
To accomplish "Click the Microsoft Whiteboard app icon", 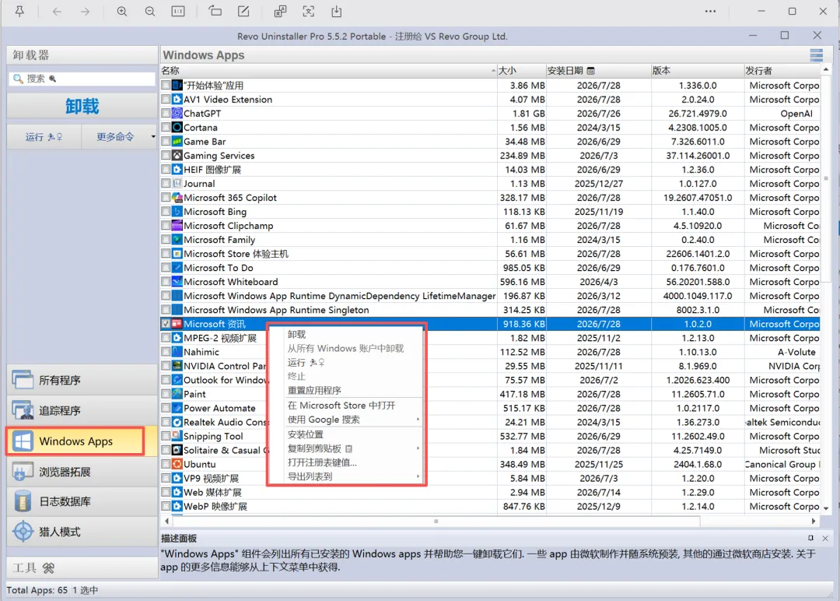I will point(177,282).
